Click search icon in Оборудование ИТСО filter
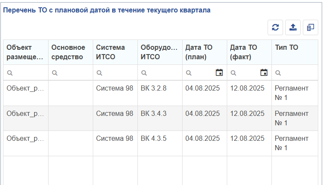 (x=144, y=73)
